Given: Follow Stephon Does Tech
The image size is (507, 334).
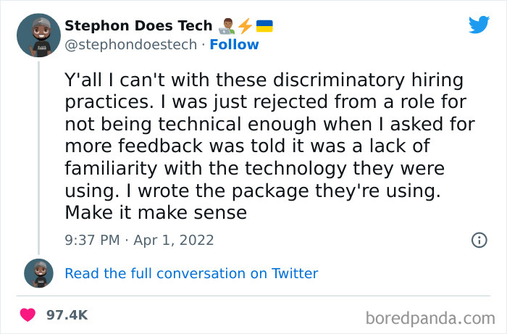Looking at the screenshot, I should [x=234, y=45].
